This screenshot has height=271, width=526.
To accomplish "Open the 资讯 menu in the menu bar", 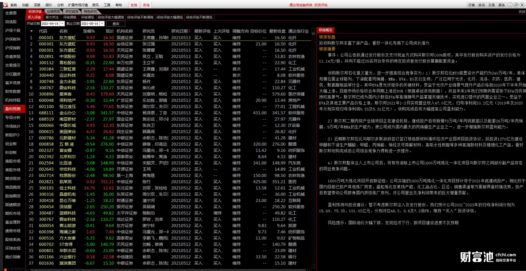I will pos(95,5).
